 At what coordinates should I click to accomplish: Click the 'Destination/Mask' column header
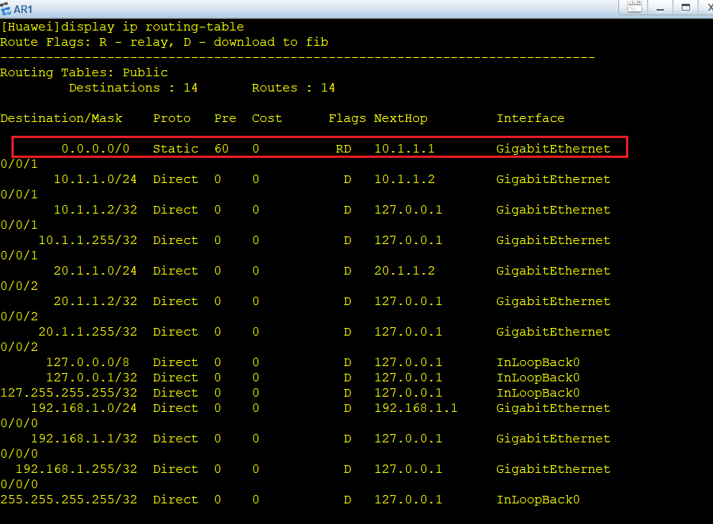click(61, 118)
